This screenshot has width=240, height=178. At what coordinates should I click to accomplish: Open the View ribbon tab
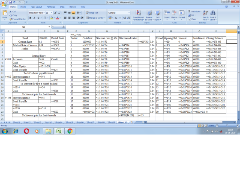83,7
